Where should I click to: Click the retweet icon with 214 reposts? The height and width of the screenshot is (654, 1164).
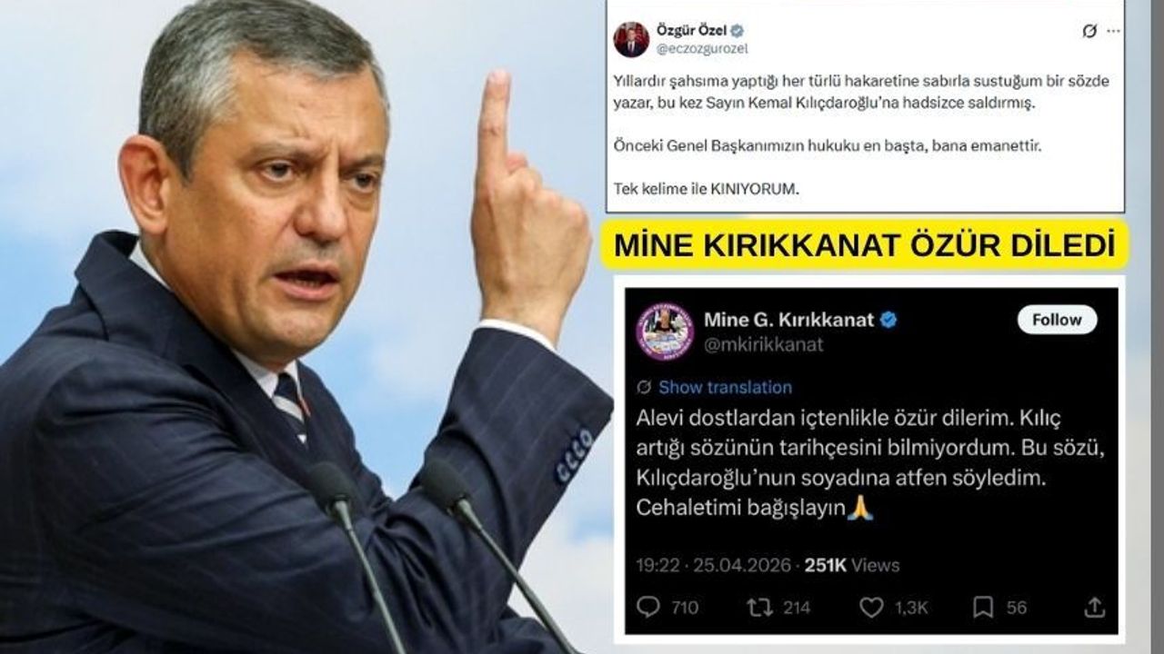[x=758, y=607]
